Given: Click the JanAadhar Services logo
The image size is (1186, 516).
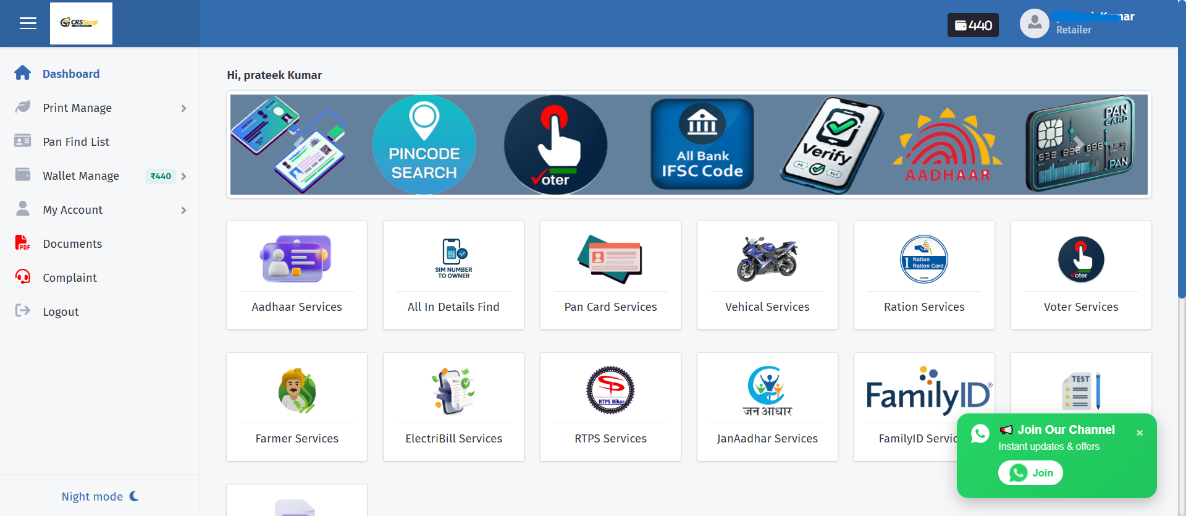Looking at the screenshot, I should point(767,391).
